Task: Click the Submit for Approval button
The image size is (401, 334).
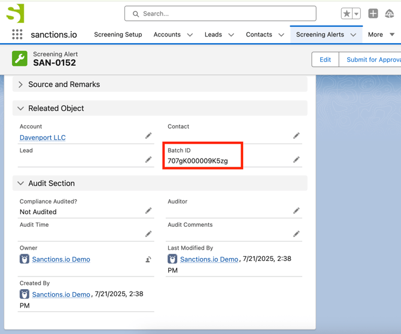Action: pyautogui.click(x=370, y=60)
